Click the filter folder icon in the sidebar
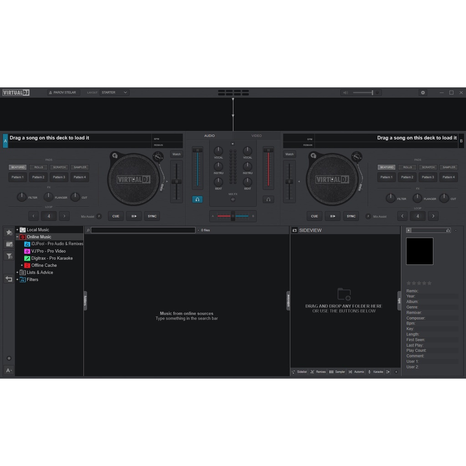Image resolution: width=466 pixels, height=466 pixels. 9,256
